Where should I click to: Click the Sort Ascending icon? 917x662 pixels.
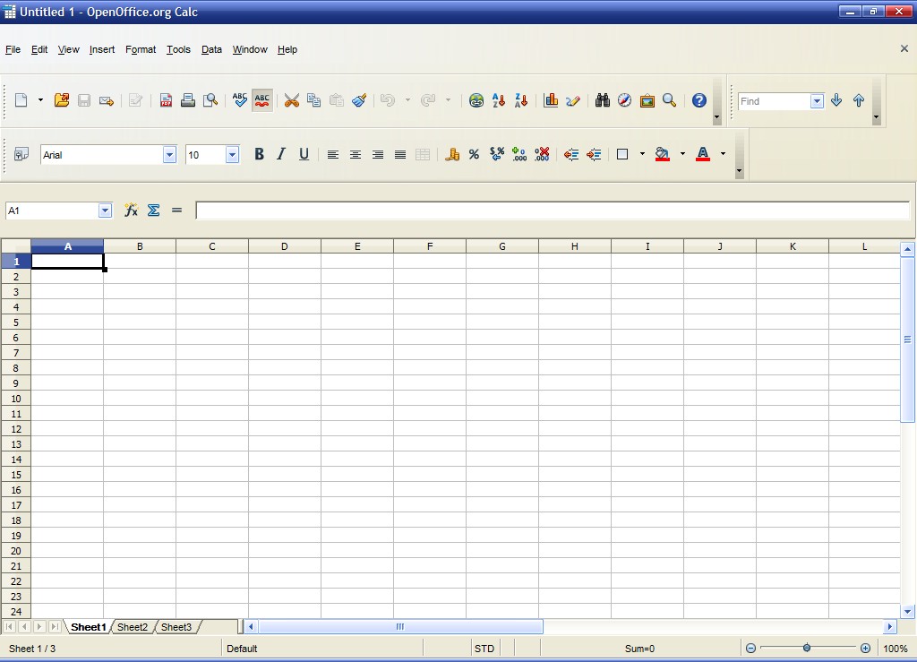coord(499,100)
